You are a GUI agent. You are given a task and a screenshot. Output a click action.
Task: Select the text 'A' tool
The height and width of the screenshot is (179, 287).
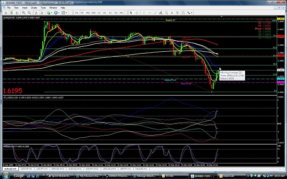(172, 13)
